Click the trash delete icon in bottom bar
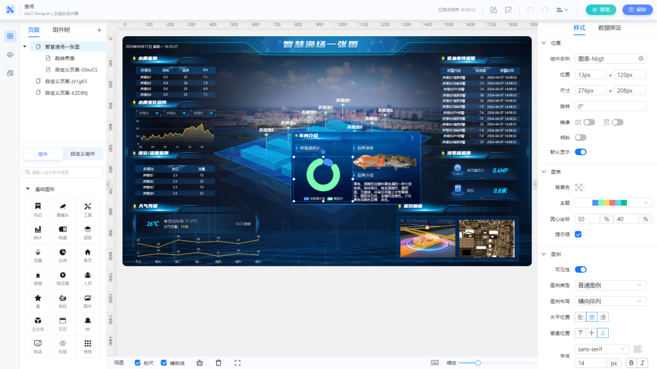Screen dimensions: 657x369 click(218, 363)
